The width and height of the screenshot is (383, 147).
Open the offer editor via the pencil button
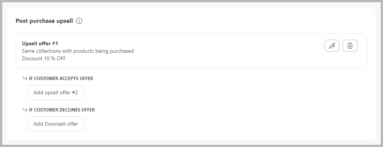pyautogui.click(x=332, y=46)
